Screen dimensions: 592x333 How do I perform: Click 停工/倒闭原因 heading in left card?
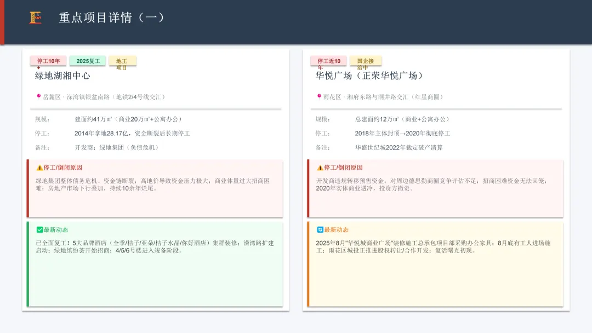click(62, 168)
